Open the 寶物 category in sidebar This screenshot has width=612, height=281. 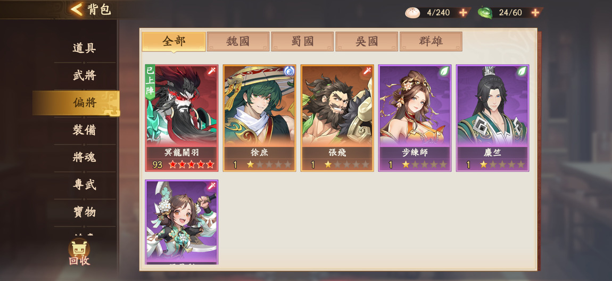[84, 212]
